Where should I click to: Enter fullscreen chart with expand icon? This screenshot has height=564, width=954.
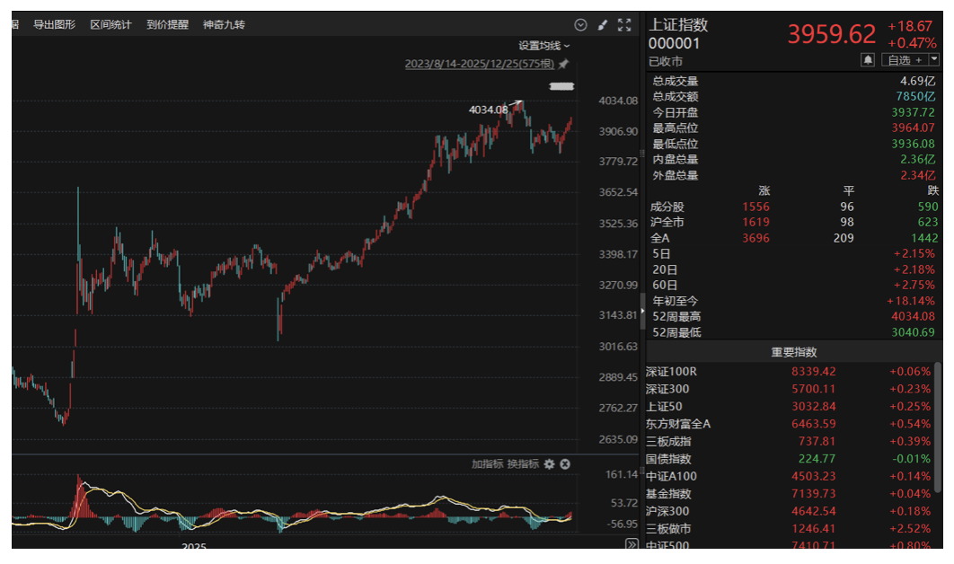point(624,25)
